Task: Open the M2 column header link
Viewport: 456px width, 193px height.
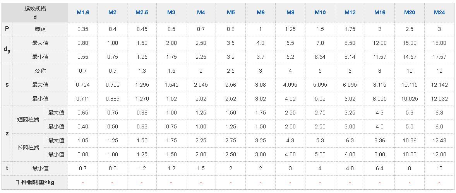Action: coord(112,12)
